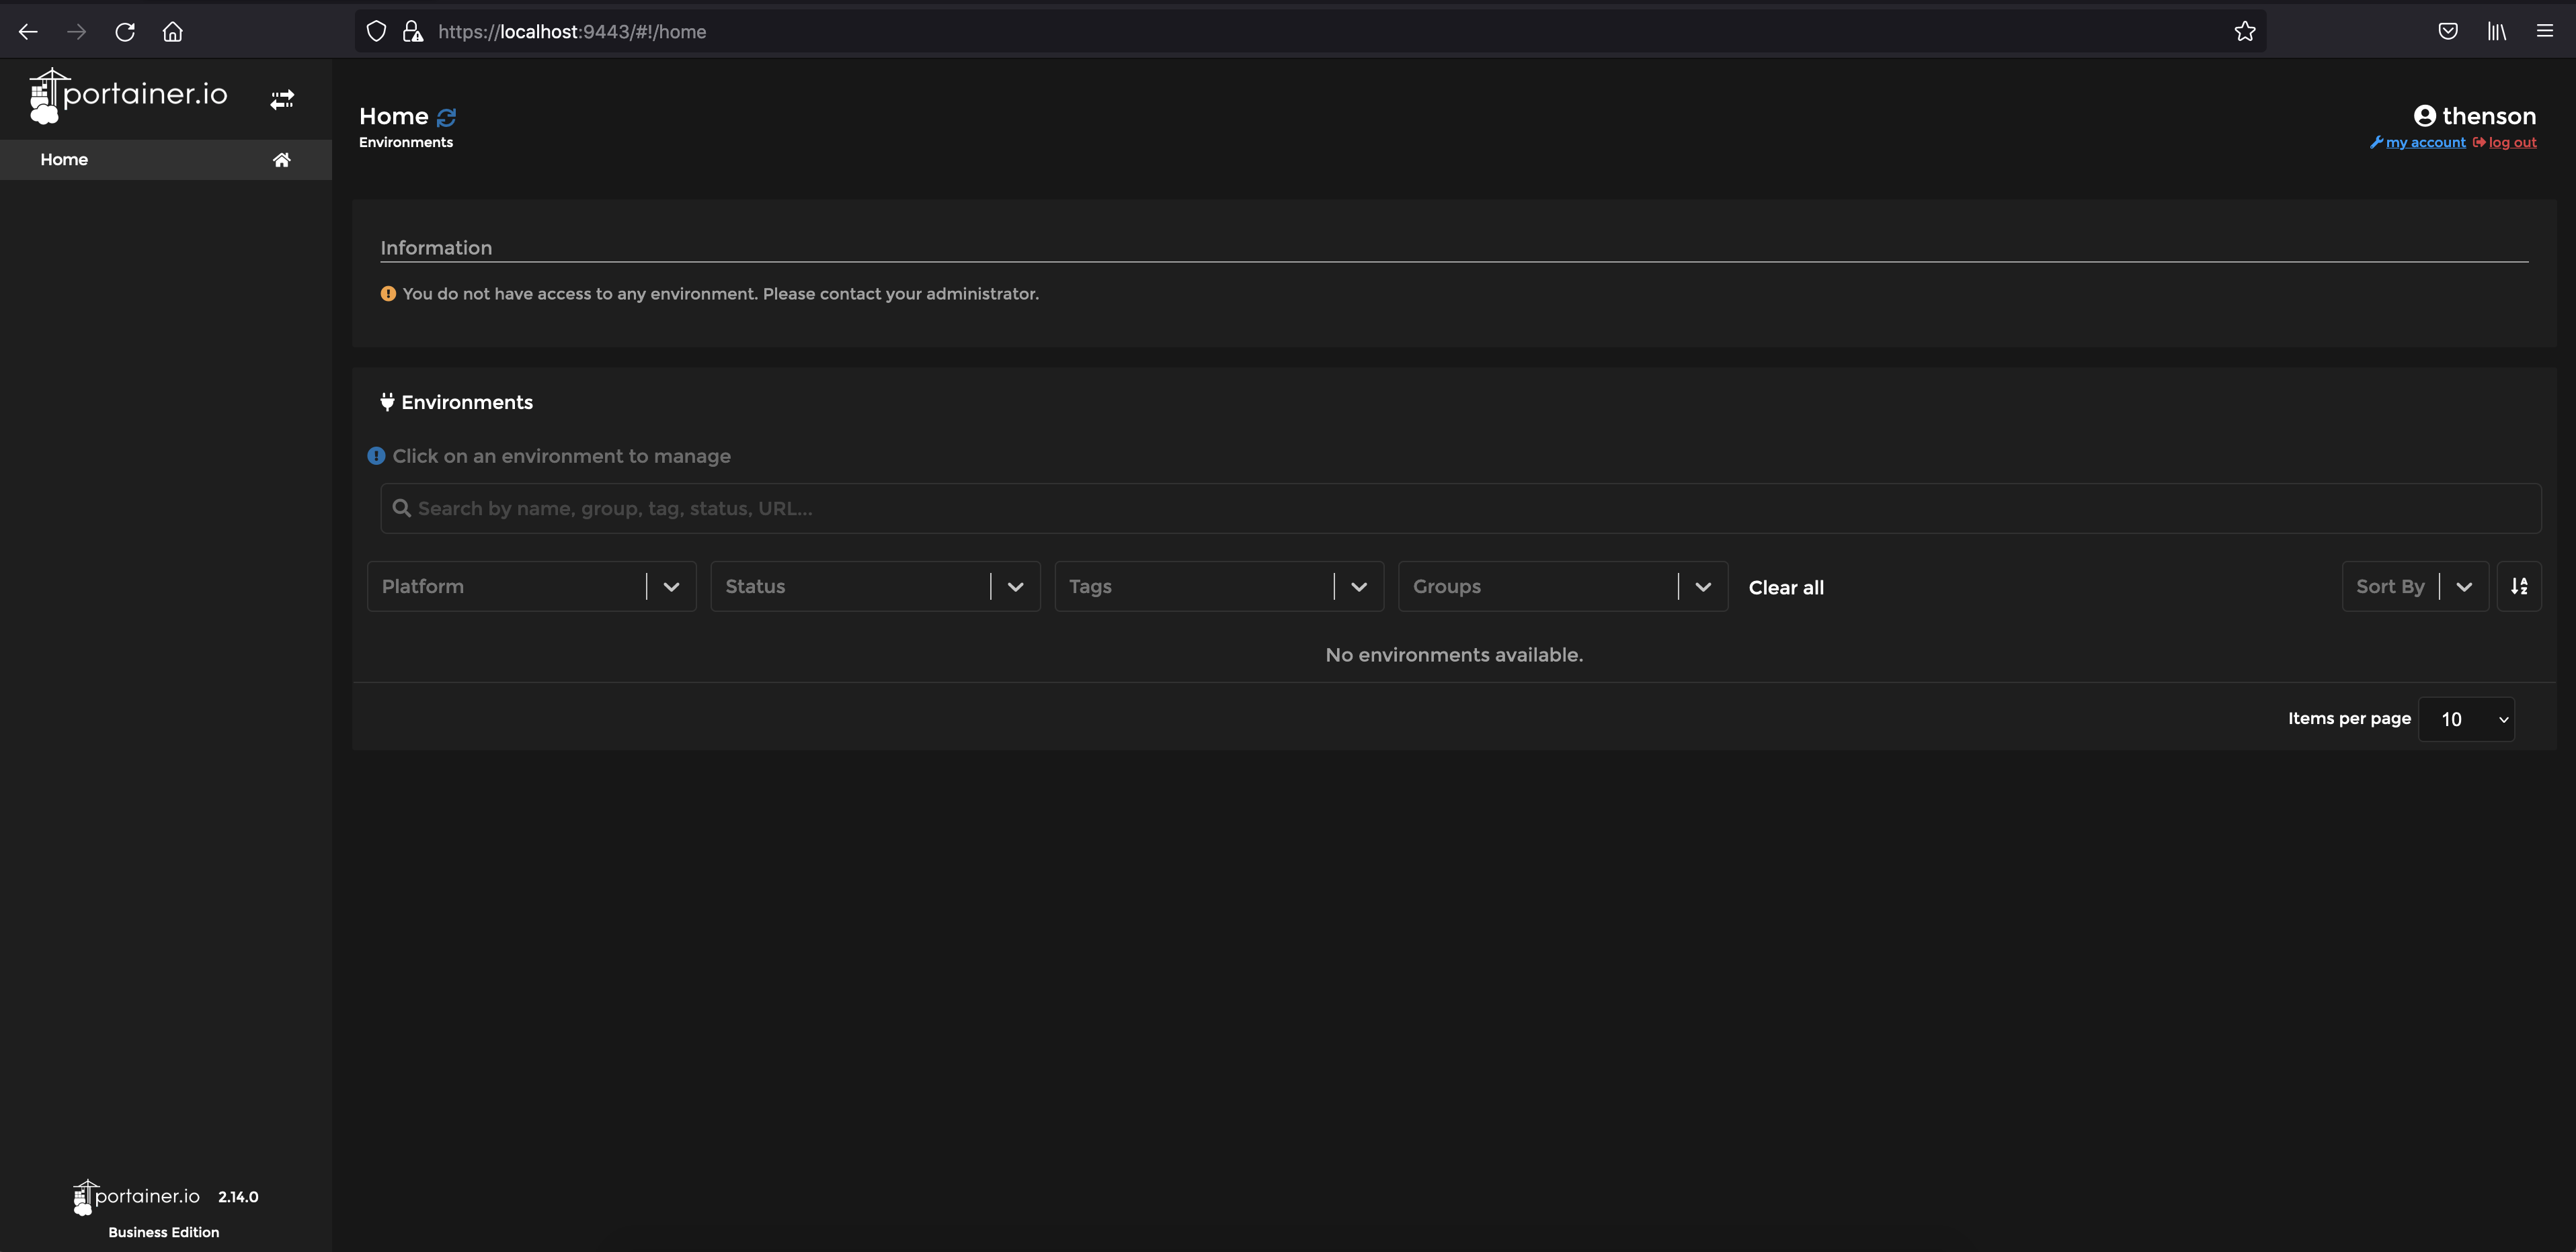Expand the Platform filter dropdown

pyautogui.click(x=531, y=586)
